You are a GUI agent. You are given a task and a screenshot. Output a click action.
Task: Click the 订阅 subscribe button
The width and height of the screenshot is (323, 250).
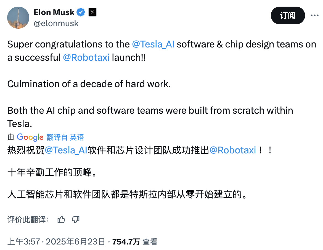coord(288,16)
